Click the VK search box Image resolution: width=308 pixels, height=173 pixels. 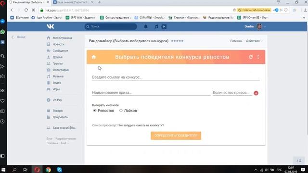[111, 26]
